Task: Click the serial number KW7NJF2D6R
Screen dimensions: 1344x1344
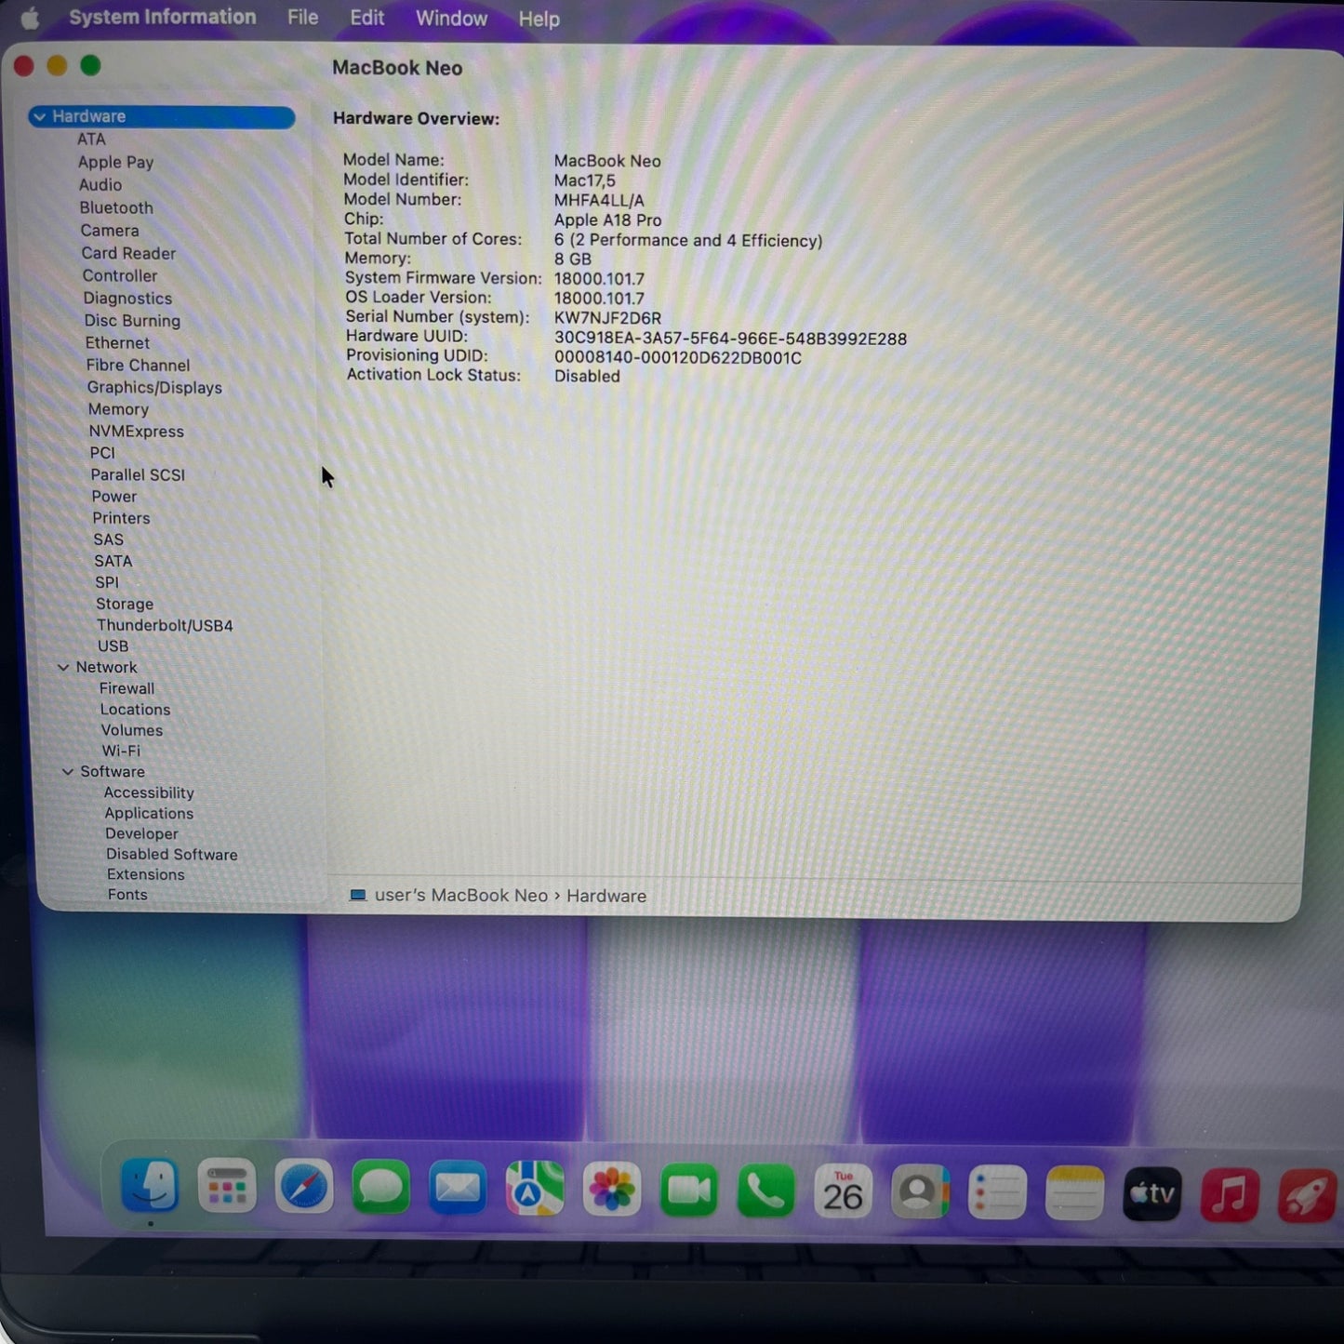Action: [608, 318]
